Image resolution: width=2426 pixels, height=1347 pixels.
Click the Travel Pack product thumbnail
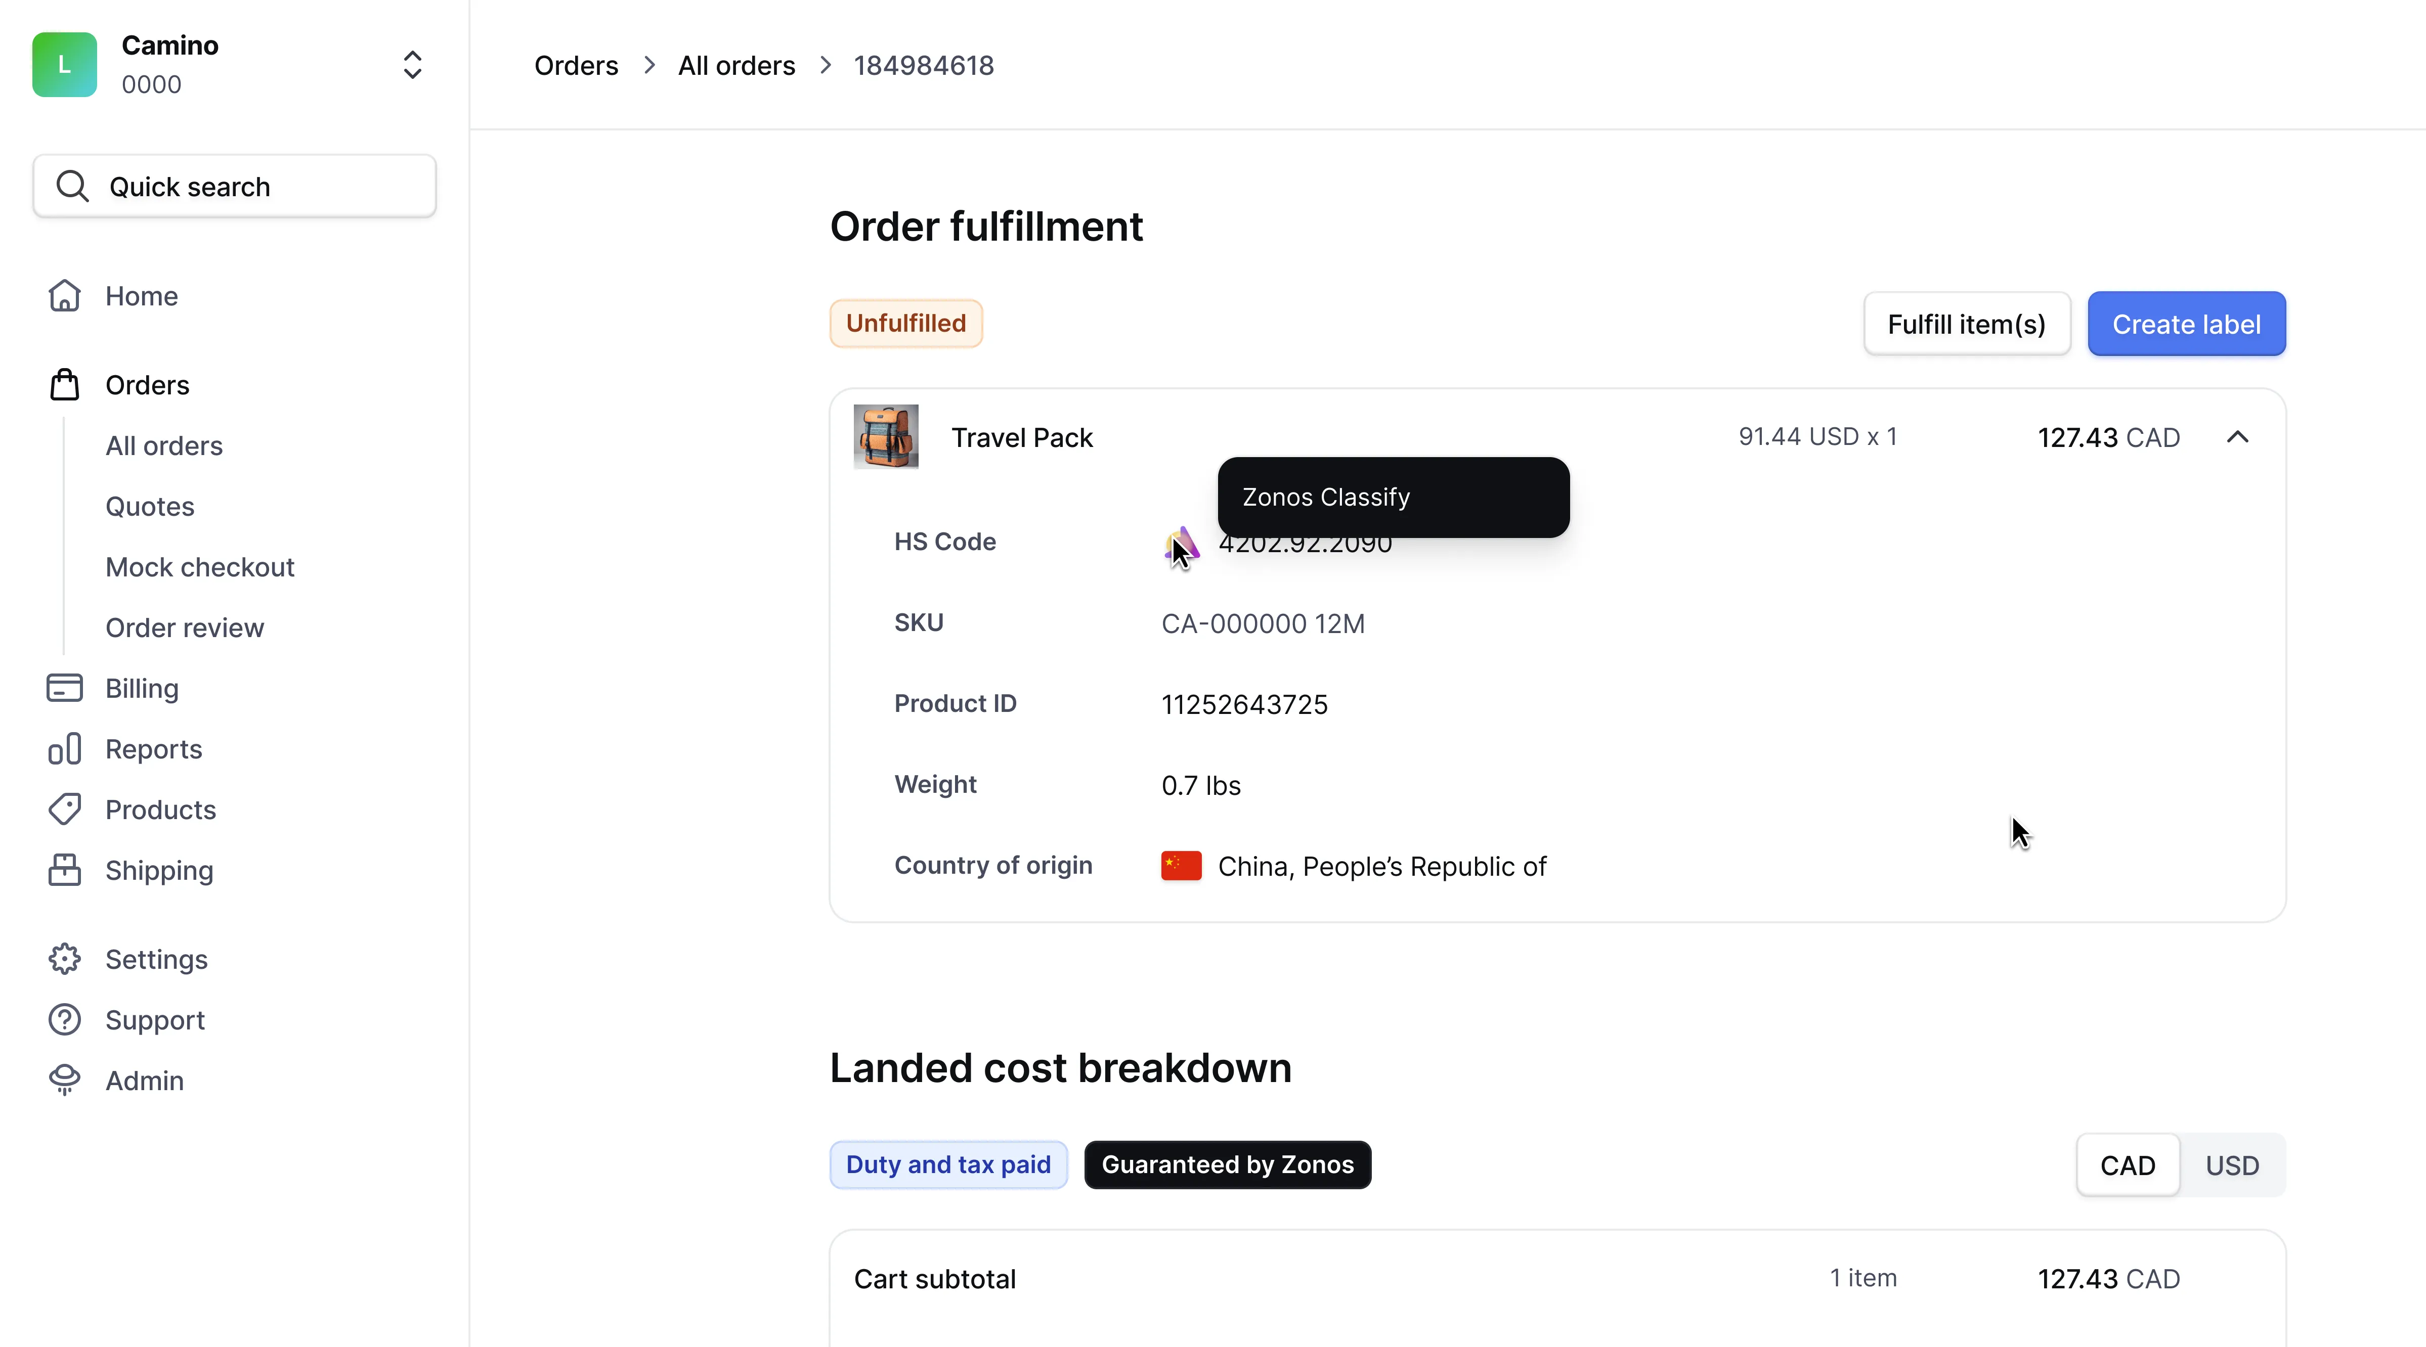[885, 437]
